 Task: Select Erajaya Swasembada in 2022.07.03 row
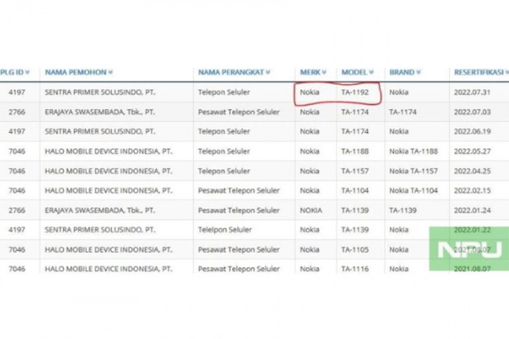[100, 113]
